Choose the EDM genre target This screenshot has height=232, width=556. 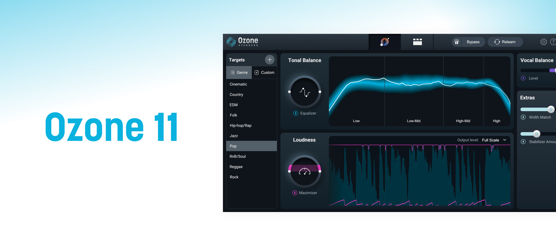coord(251,105)
